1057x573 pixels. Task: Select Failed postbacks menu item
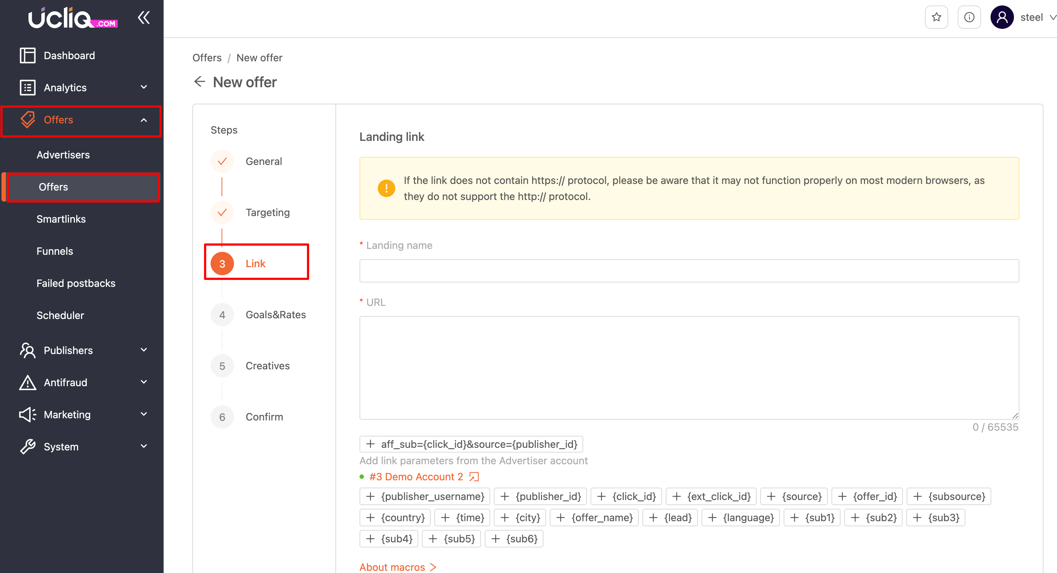(x=76, y=284)
